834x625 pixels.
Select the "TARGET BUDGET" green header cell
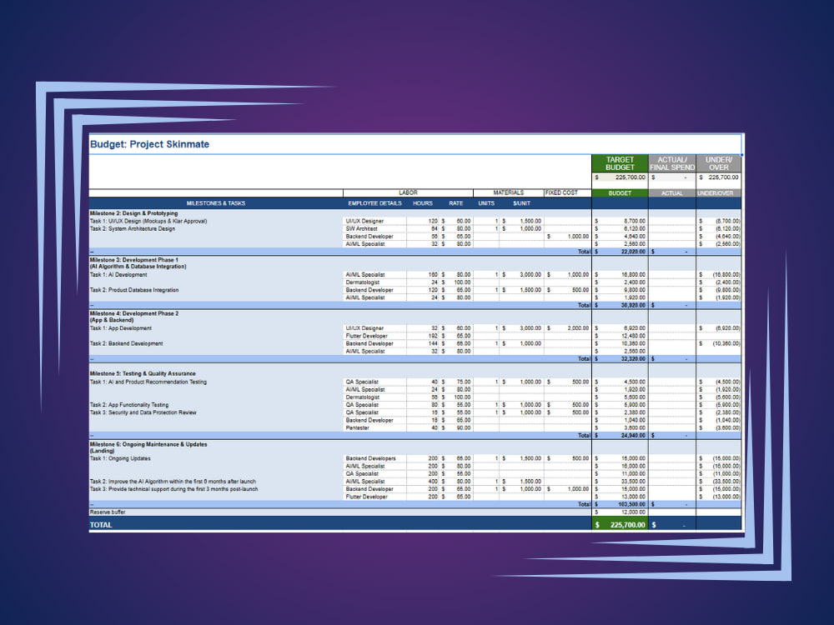(620, 163)
